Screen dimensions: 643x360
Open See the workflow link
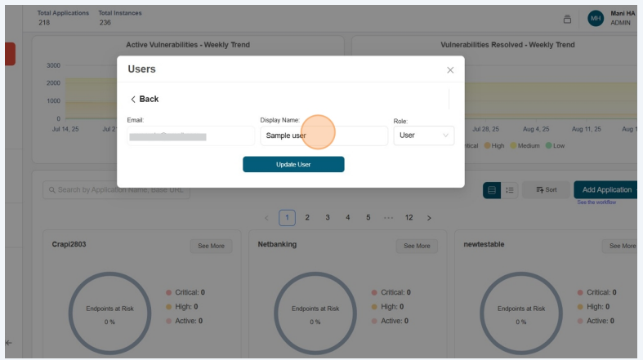596,202
